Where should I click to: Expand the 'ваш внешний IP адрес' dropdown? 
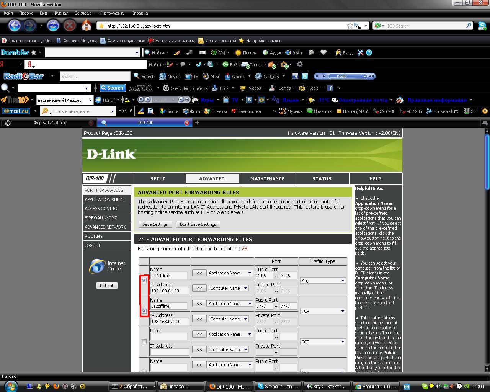pyautogui.click(x=90, y=100)
